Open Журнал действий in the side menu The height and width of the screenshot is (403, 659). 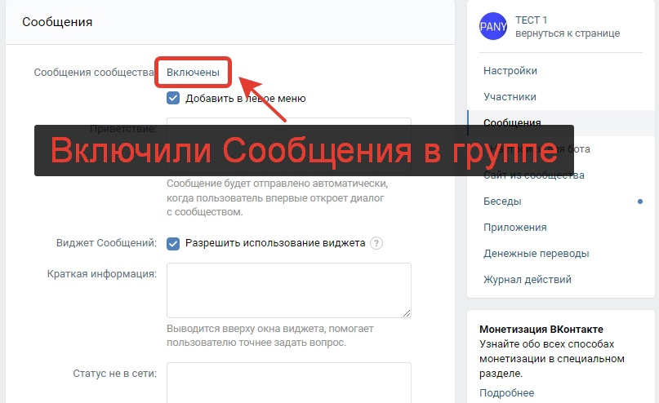click(x=527, y=280)
